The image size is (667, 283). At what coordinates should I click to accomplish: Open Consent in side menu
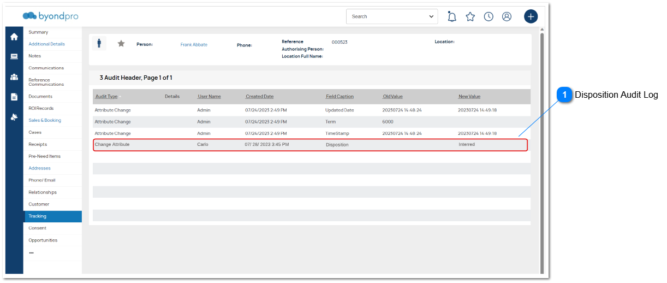[38, 228]
